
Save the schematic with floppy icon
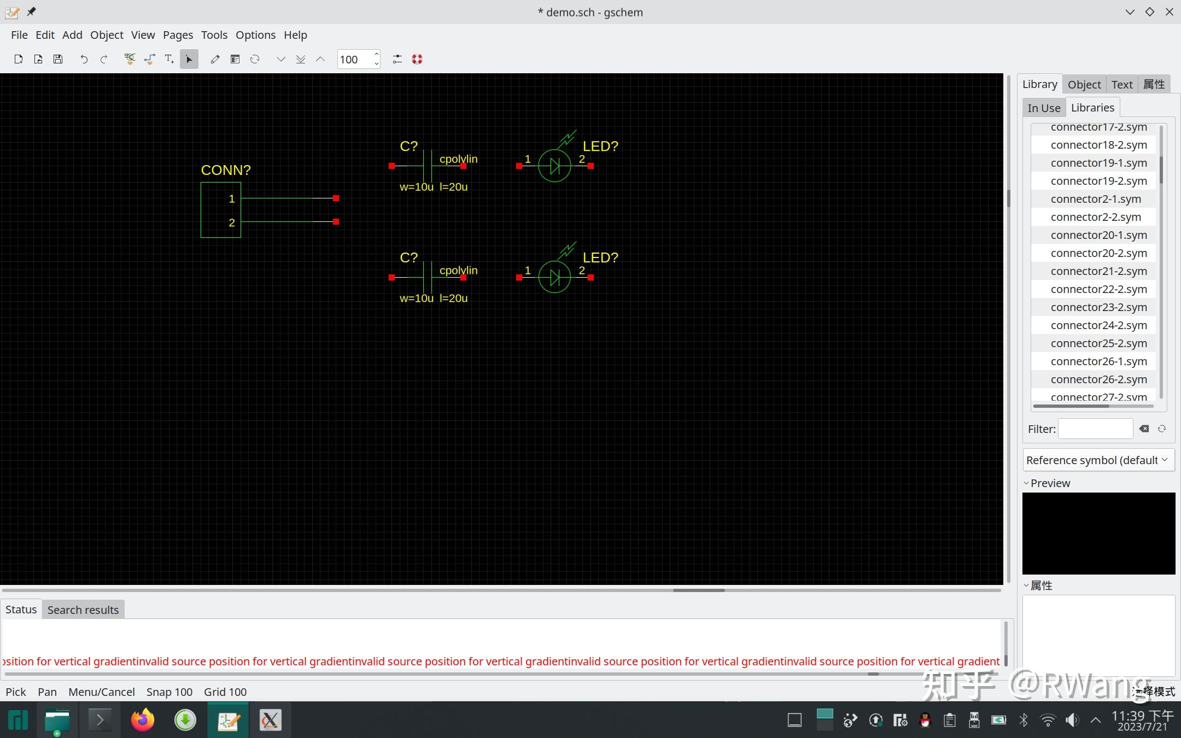pos(58,59)
